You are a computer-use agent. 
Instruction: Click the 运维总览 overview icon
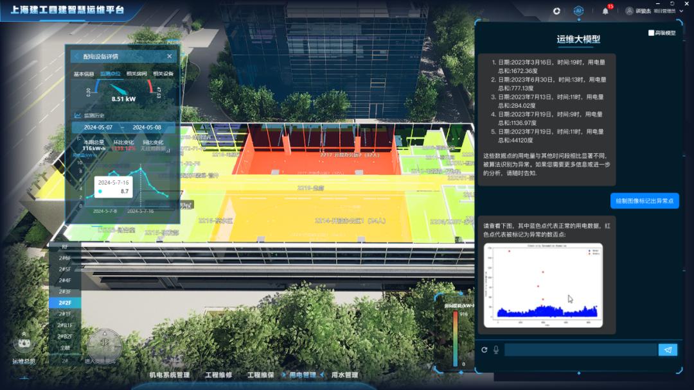coord(23,343)
